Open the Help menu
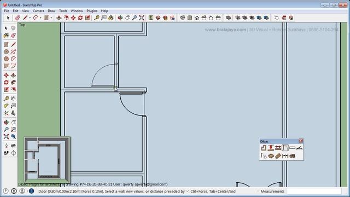 (104, 11)
